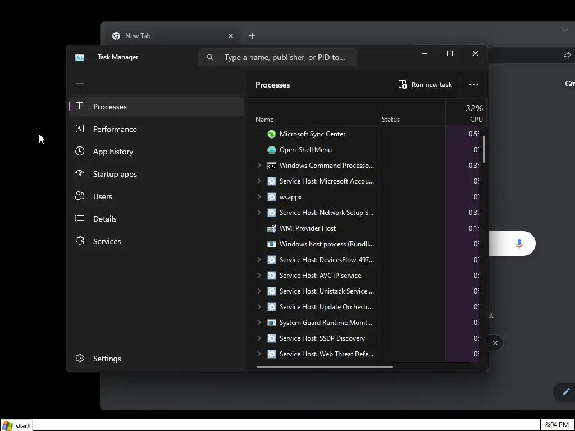
Task: Click the horizontal scrollbar under the process list
Action: [x=324, y=366]
